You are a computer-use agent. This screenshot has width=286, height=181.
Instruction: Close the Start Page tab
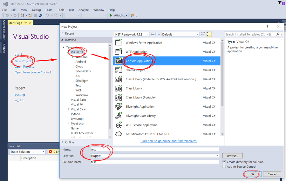30,23
